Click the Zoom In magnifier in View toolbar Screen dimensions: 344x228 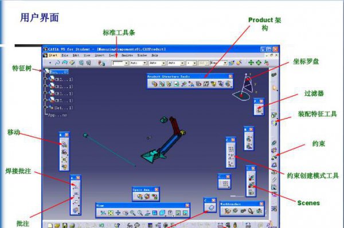click(132, 213)
